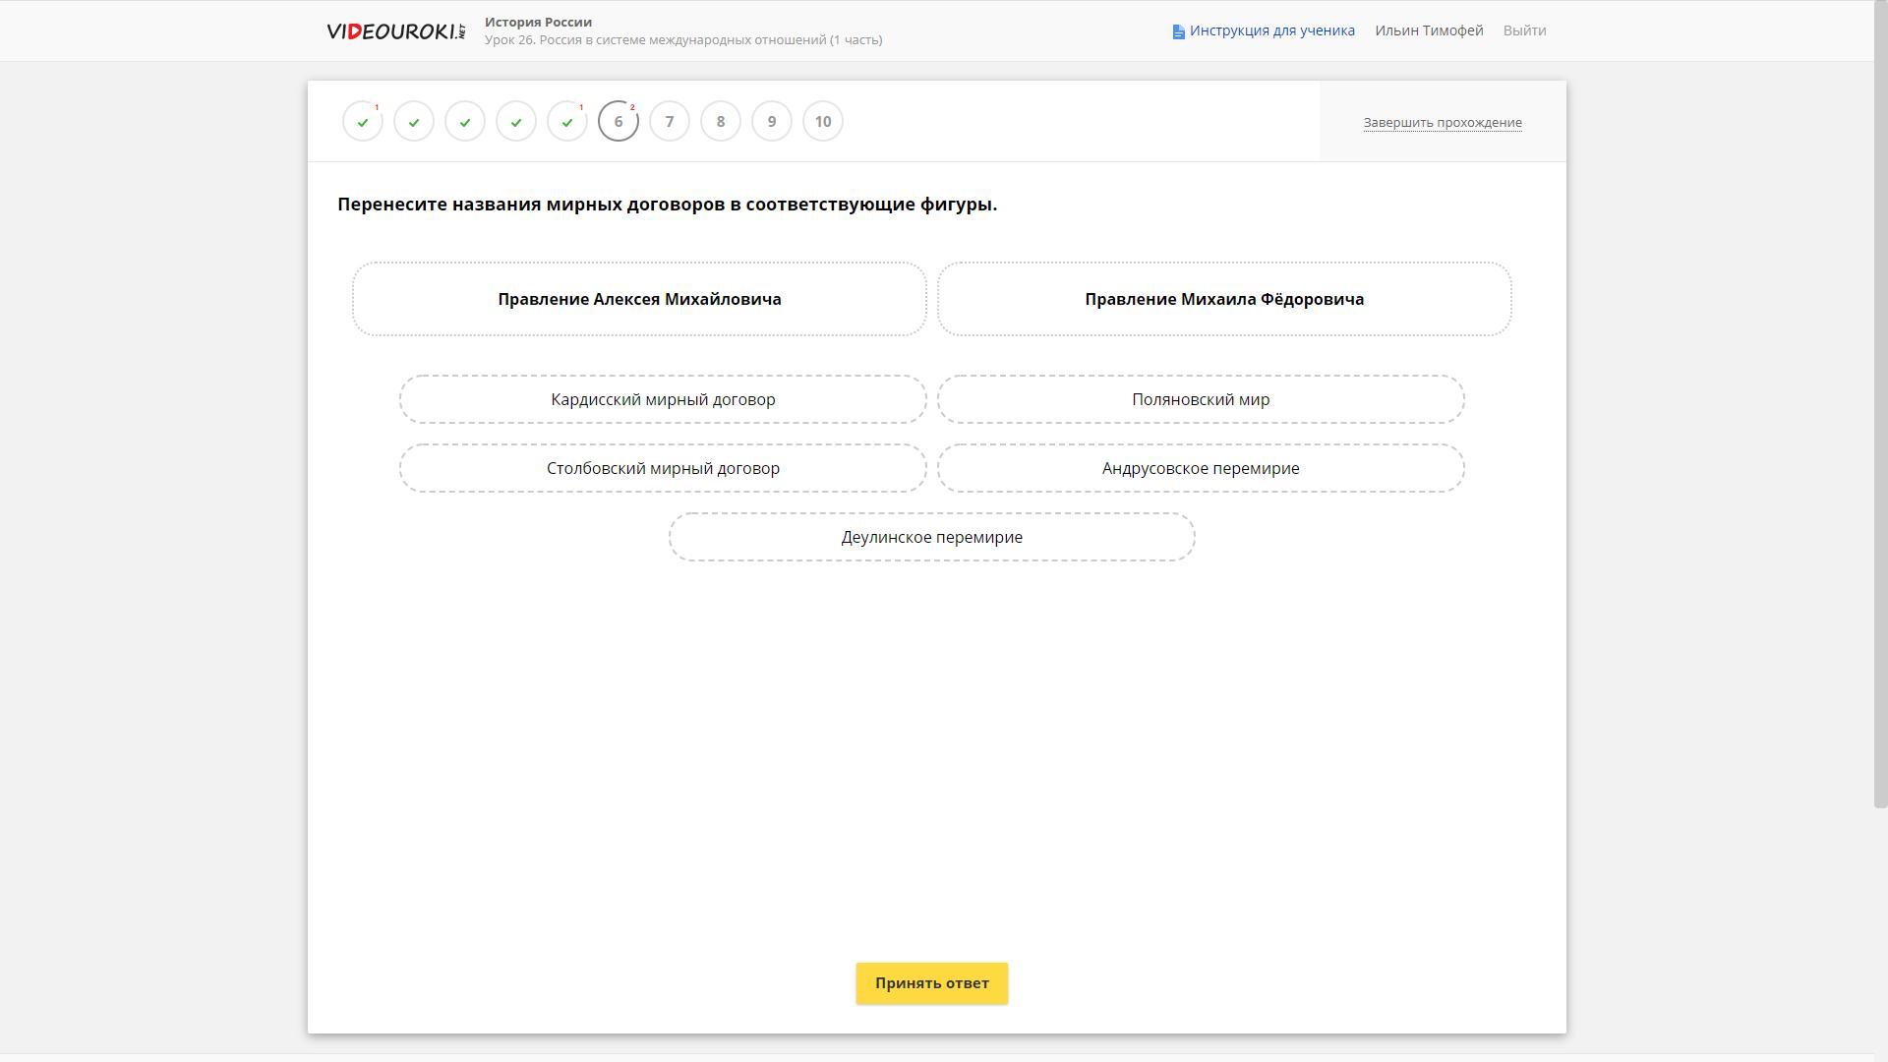Jump to question 10
The image size is (1888, 1062).
click(823, 122)
